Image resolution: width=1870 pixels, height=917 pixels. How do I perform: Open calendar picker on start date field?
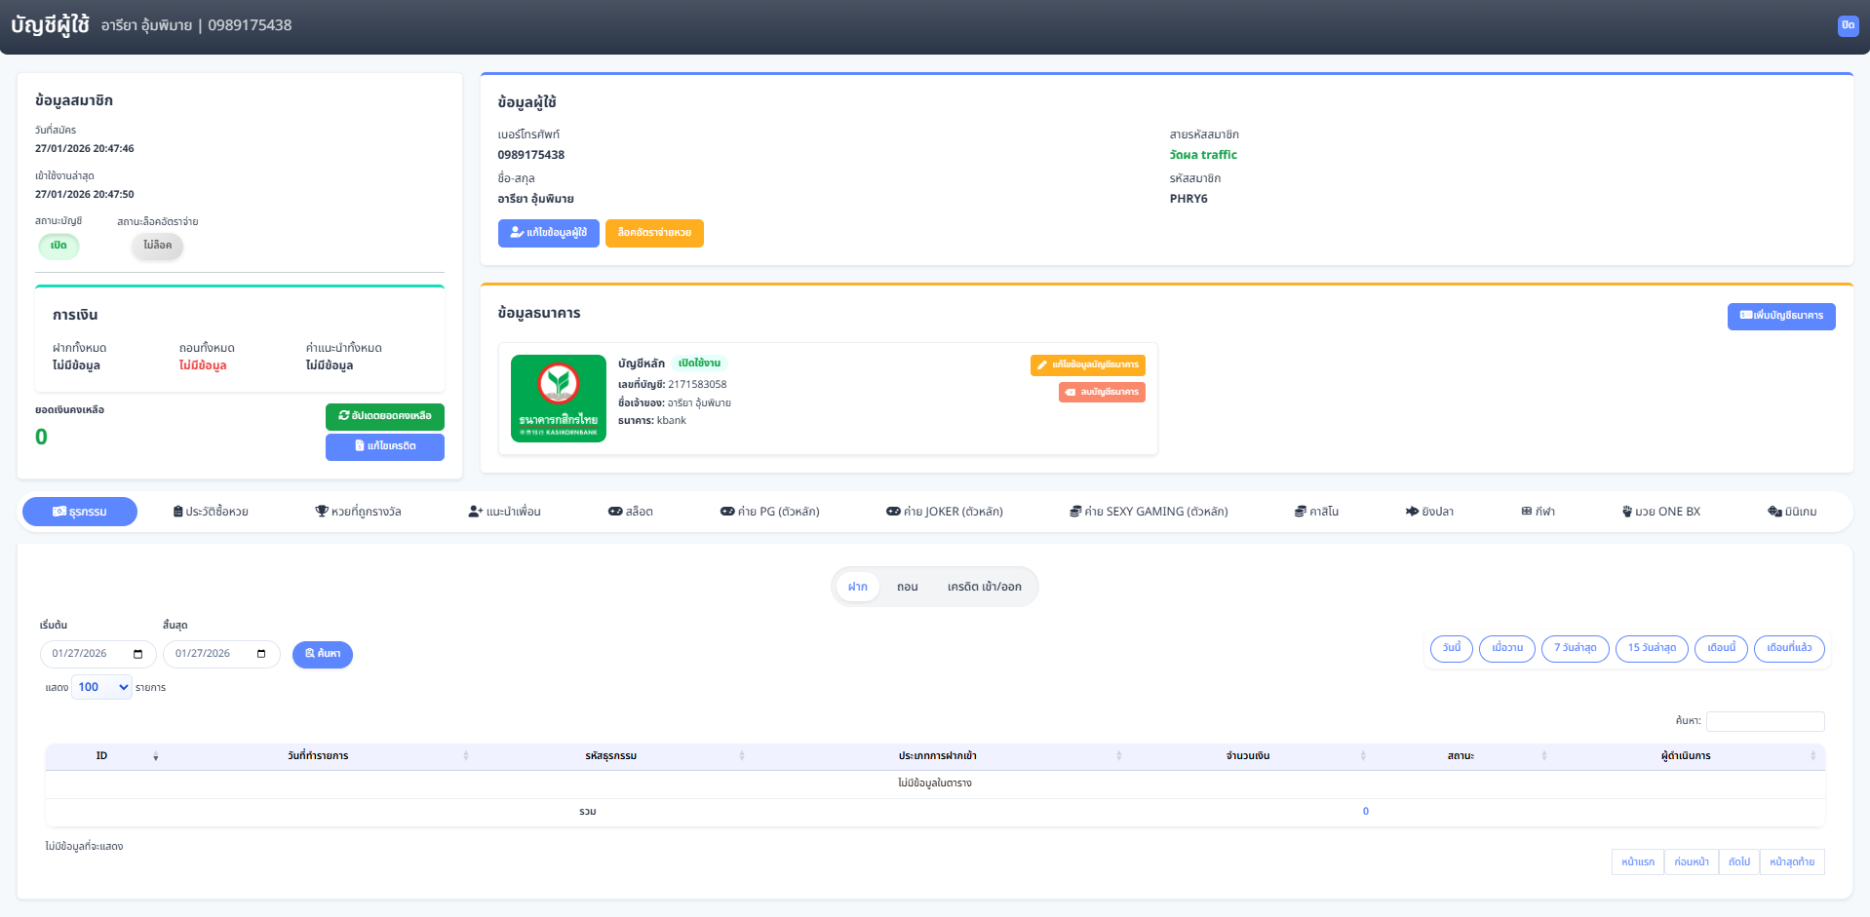[137, 654]
